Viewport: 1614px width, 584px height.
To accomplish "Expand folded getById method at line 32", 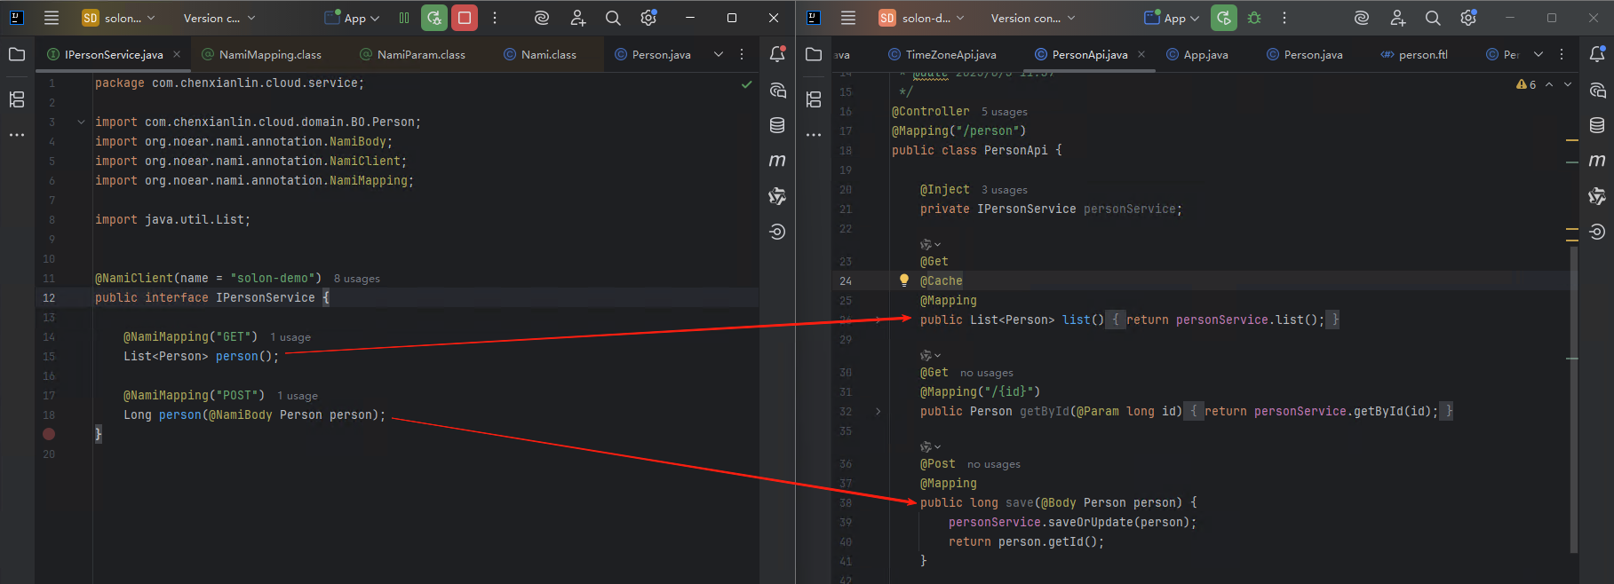I will click(879, 412).
